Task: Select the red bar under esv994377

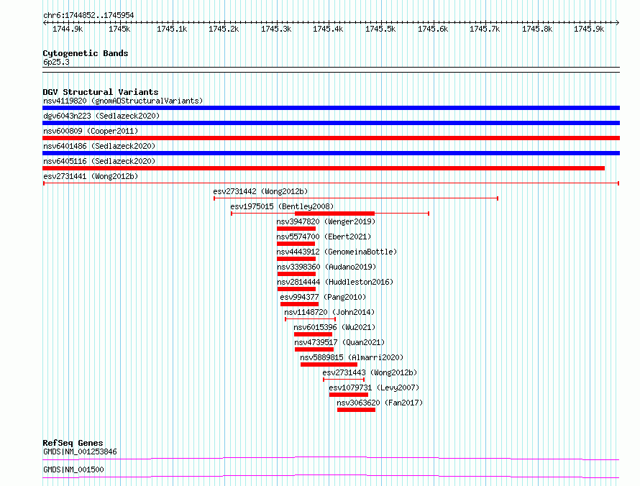Action: pos(300,304)
